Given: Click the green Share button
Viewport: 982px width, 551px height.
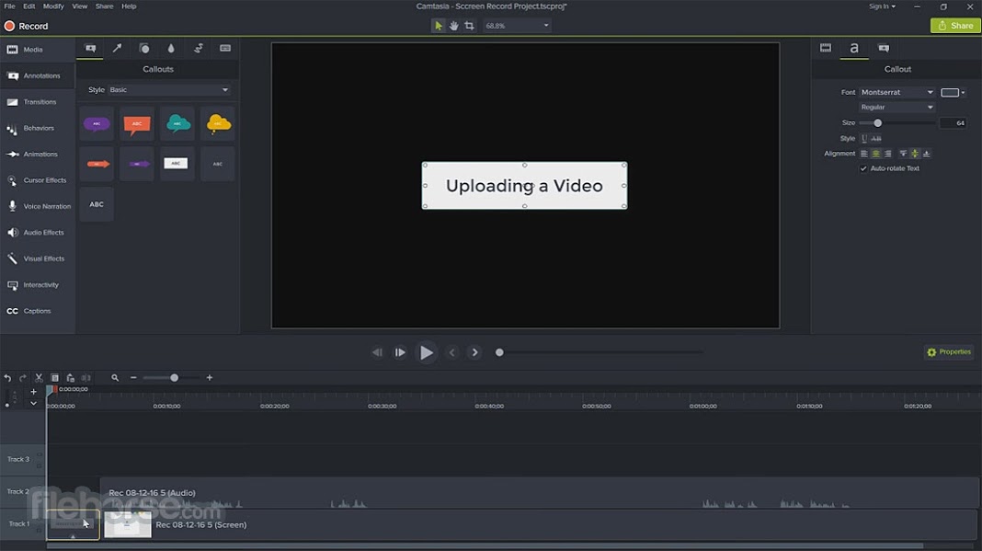Looking at the screenshot, I should [955, 26].
